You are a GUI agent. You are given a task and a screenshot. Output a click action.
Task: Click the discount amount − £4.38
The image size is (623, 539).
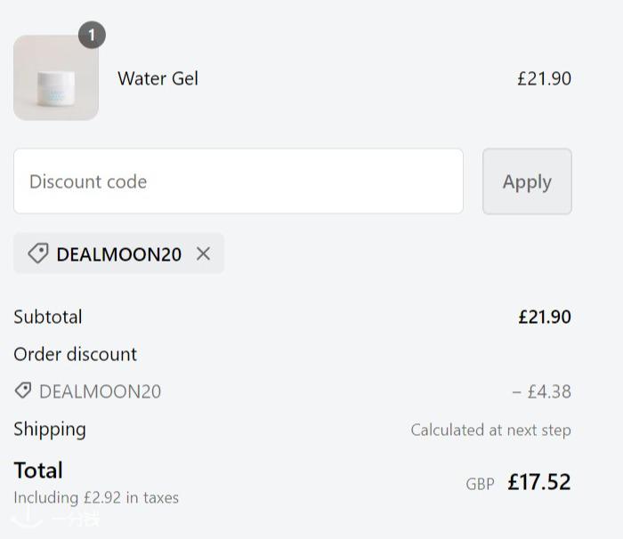pos(541,391)
